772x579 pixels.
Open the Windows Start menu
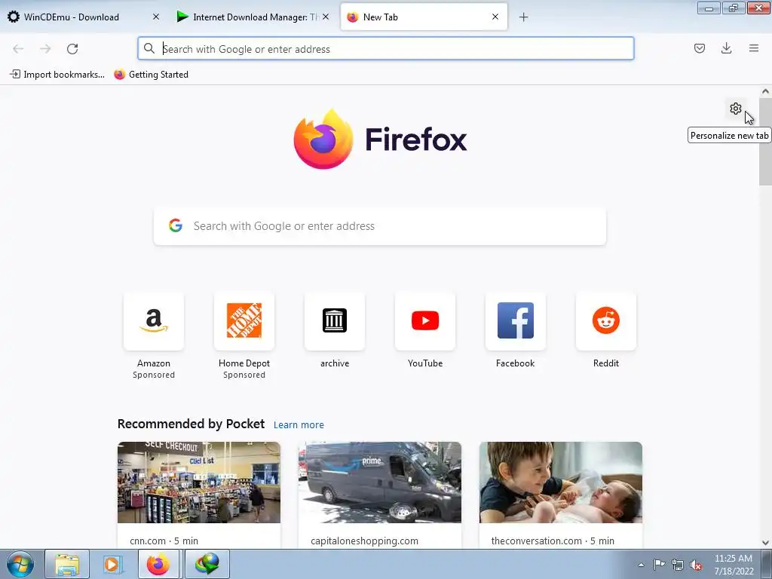(x=20, y=564)
